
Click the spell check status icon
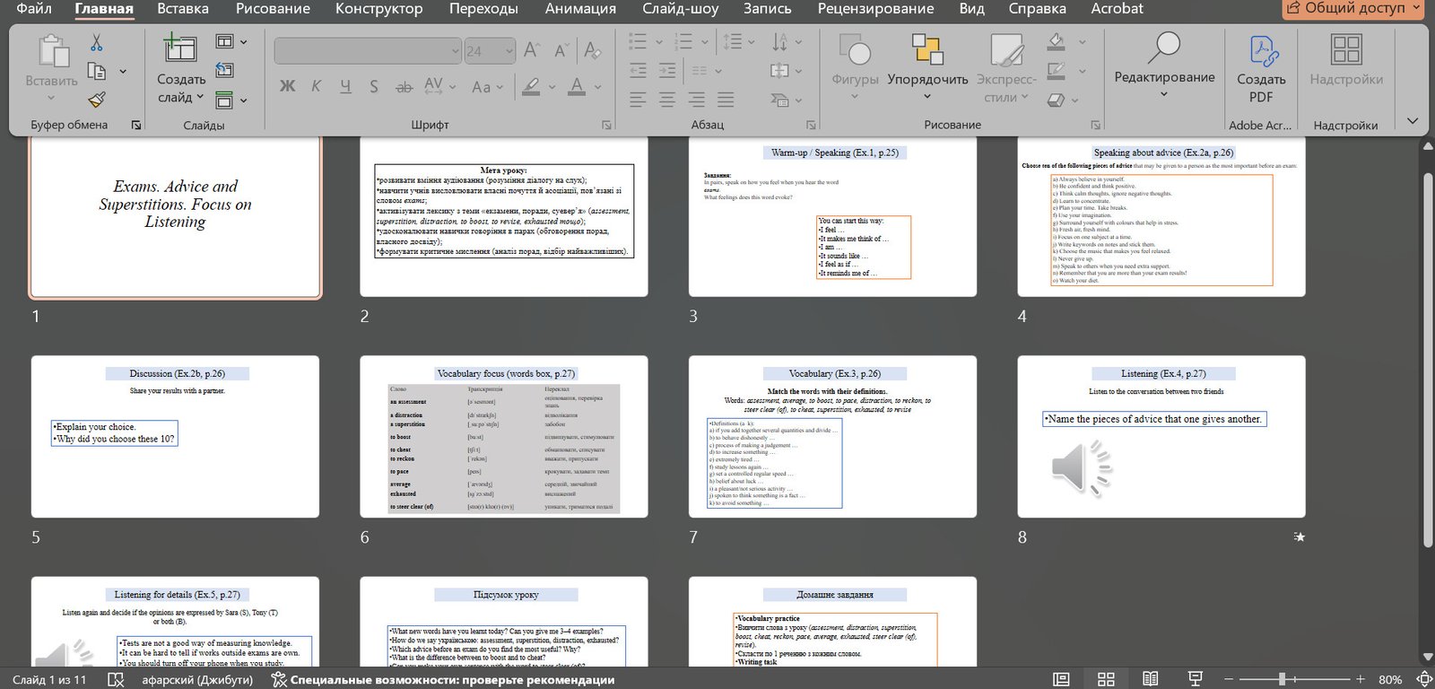point(116,679)
